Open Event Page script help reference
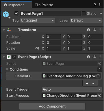 (x=88, y=57)
